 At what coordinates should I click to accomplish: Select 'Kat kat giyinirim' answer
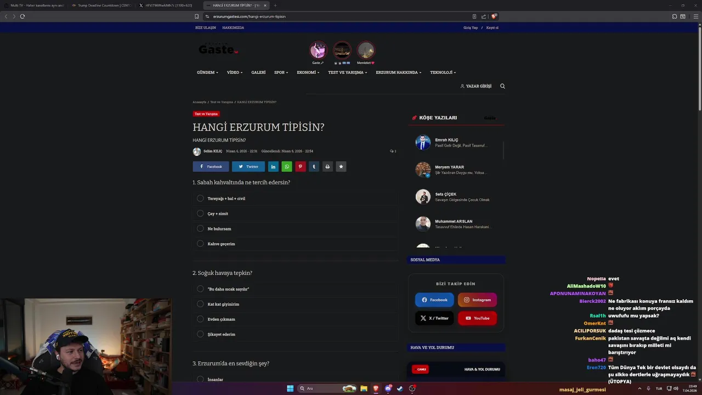point(295,304)
